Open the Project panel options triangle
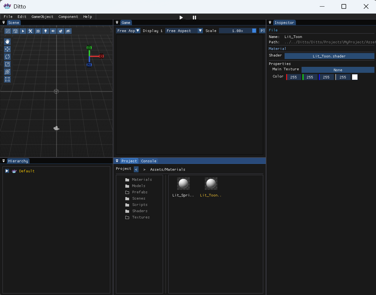376x295 pixels. [117, 161]
